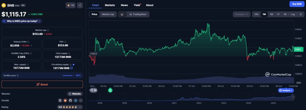The height and width of the screenshot is (110, 306).
Task: Click the Boost button
Action: coord(42,85)
